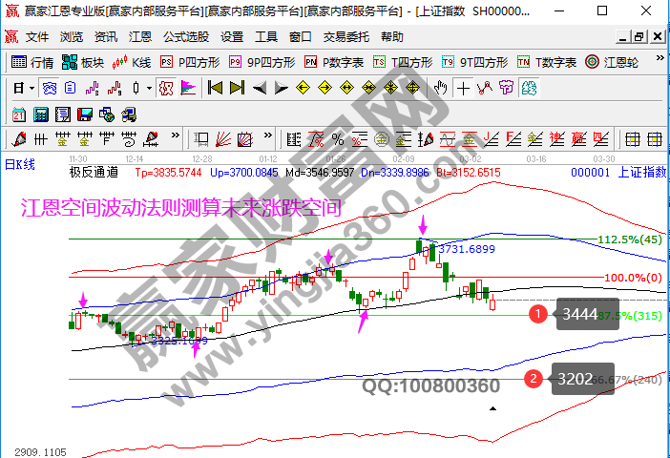Screen dimensions: 670x458
Task: Click the calculator icon in toolbar
Action: (41, 114)
